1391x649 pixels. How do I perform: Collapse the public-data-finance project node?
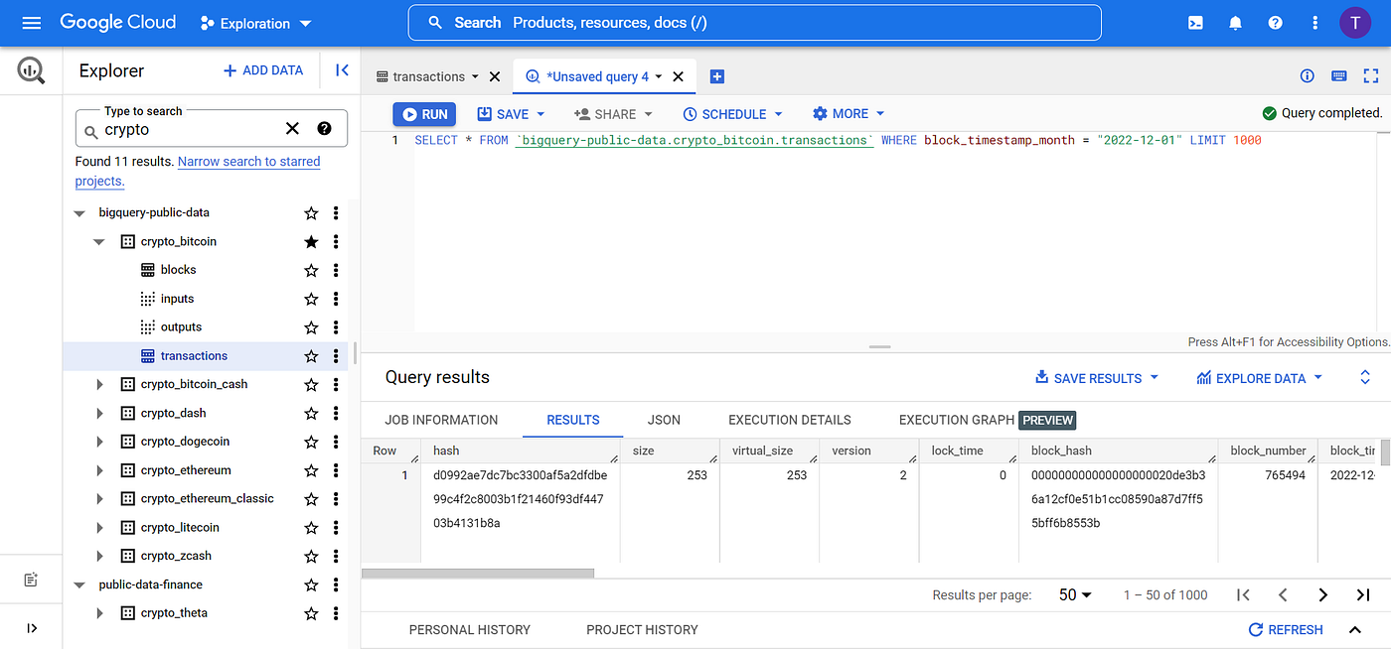[79, 584]
